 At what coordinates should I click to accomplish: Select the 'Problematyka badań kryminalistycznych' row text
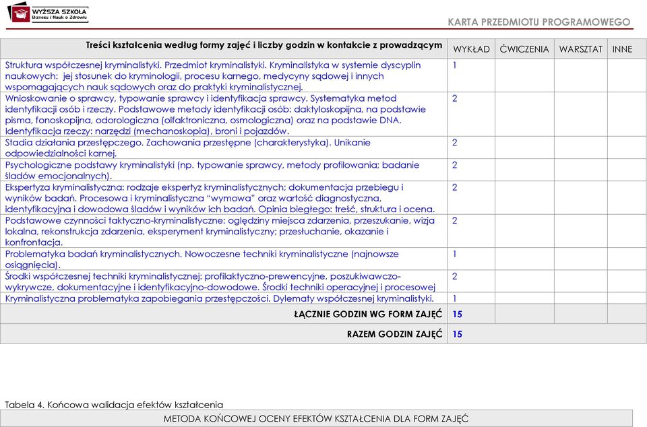coord(202,259)
